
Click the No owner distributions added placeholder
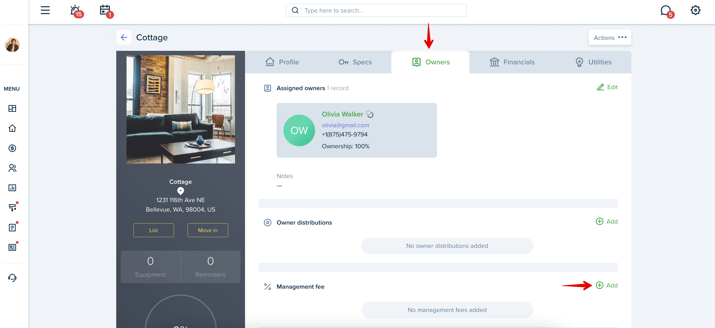447,246
